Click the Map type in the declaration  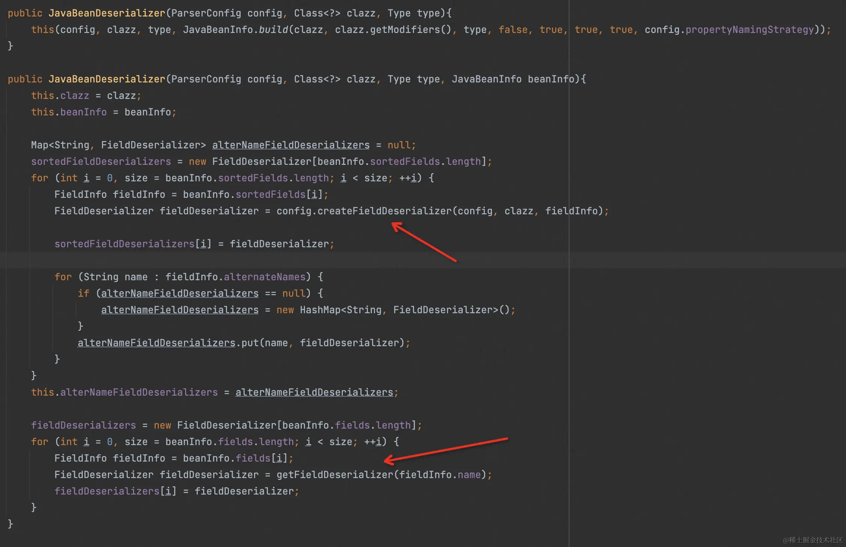40,145
